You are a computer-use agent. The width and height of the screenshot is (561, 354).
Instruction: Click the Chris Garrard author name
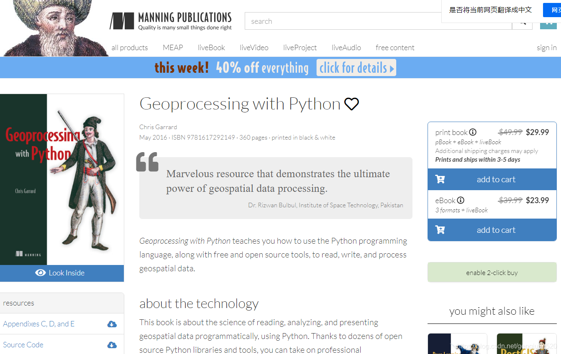(158, 127)
